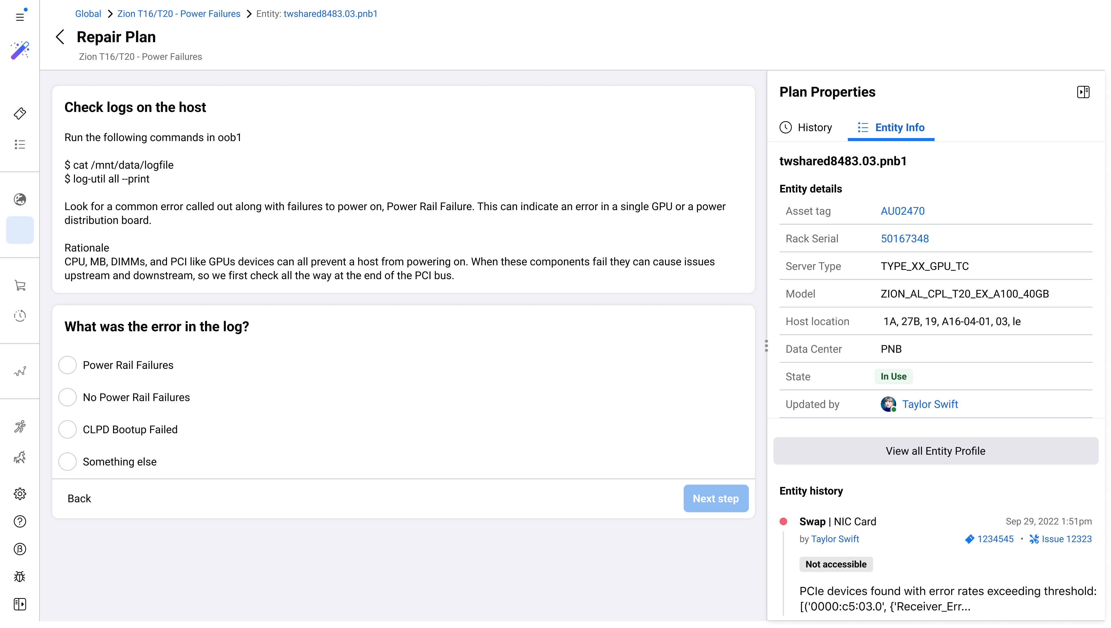Viewport: 1111px width, 628px height.
Task: Click the ticket tag sidebar icon
Action: coord(20,113)
